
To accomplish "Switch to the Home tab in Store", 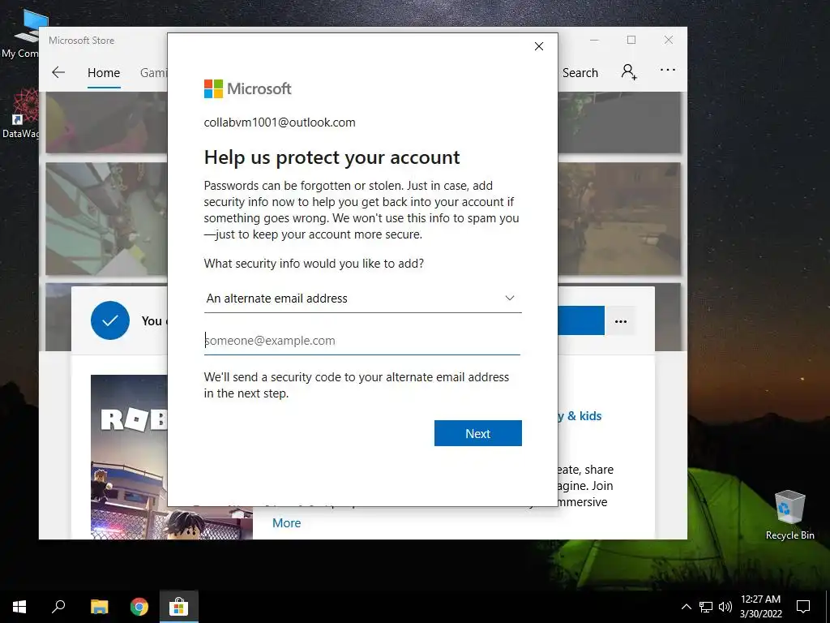I will click(x=104, y=72).
